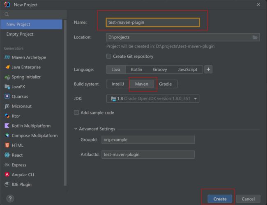The width and height of the screenshot is (267, 205).
Task: Open the Kotlin Multiplatform generator
Action: 31,126
